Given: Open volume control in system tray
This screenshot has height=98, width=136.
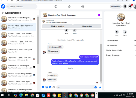Looking at the screenshot, I should (x=120, y=95).
